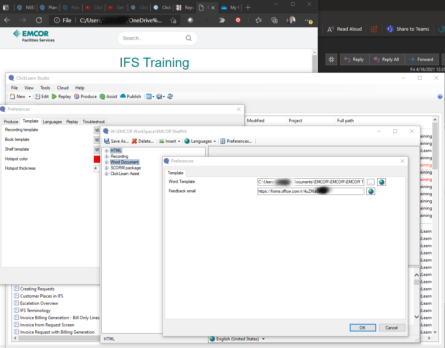The image size is (445, 348).
Task: Start Replay from the ClickLearn toolbar
Action: pyautogui.click(x=61, y=97)
